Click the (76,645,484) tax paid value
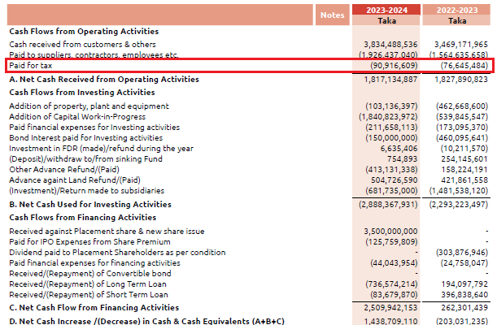 [x=461, y=64]
